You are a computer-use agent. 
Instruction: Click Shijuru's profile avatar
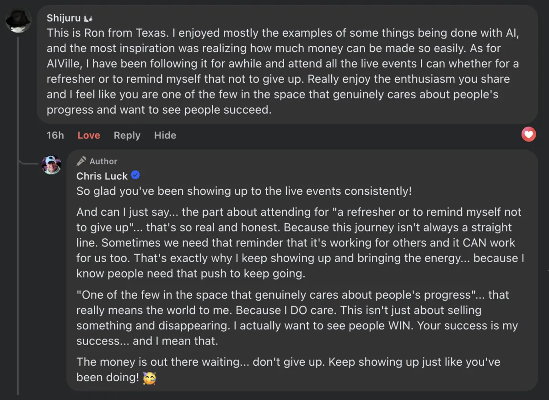[x=18, y=19]
